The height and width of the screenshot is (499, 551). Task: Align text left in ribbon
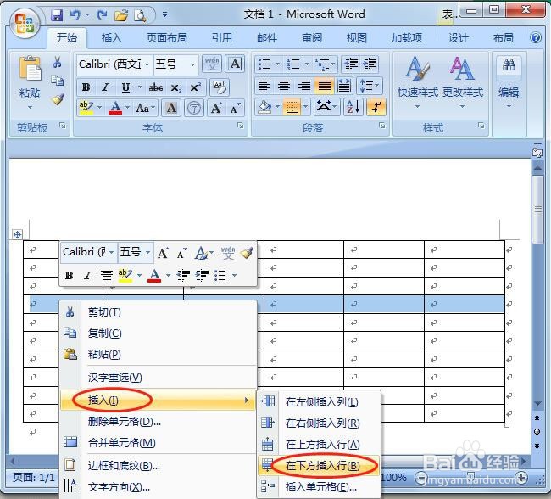[x=264, y=85]
